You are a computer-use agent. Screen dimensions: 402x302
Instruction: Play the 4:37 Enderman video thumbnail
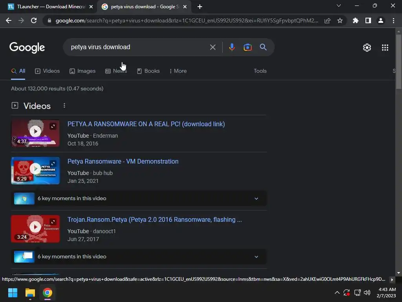tap(35, 133)
